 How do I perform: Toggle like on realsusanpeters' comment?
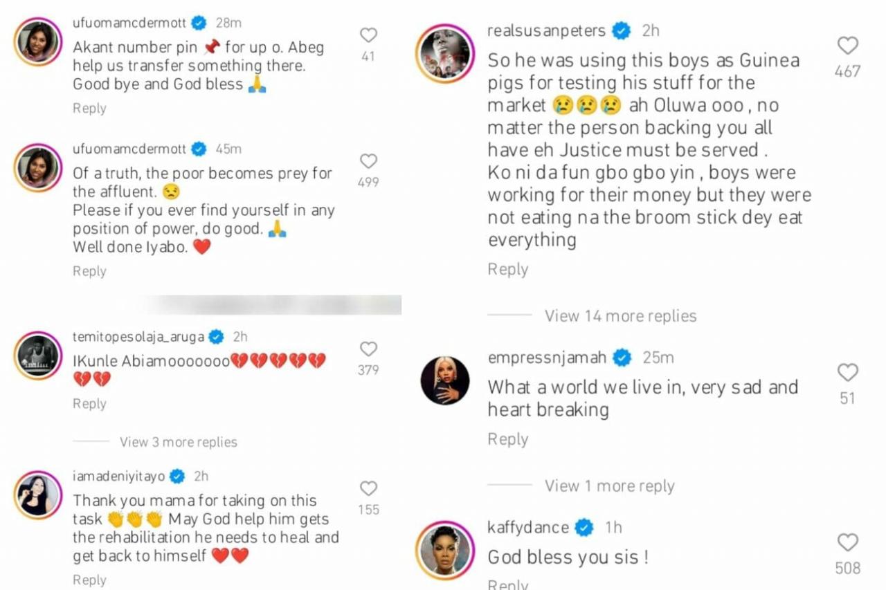coord(847,46)
